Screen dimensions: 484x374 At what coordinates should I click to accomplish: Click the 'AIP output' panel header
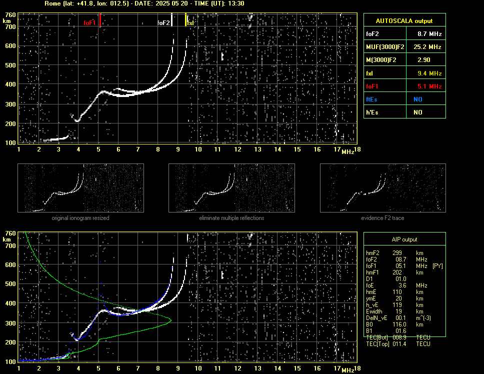coord(404,239)
